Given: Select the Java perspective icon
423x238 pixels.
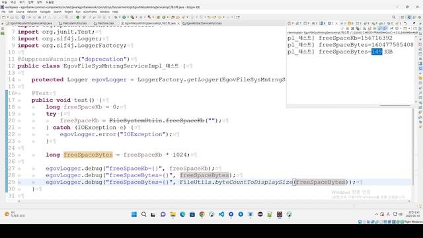Looking at the screenshot, I should point(409,17).
